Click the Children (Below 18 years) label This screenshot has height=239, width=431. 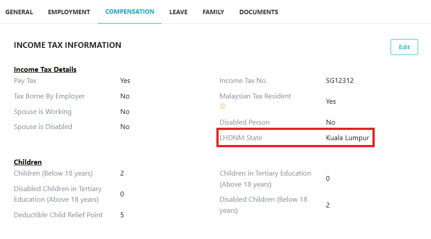coord(53,173)
